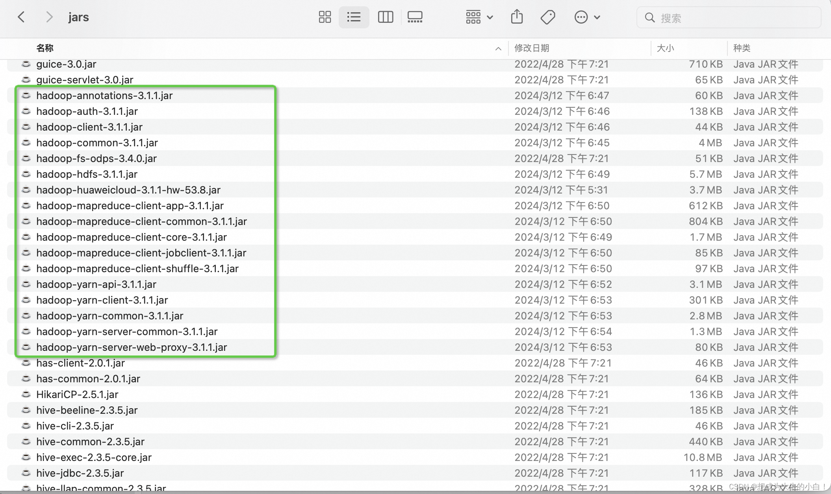The height and width of the screenshot is (494, 831).
Task: Click date cell 2024/3/12 下午5:31
Action: pos(561,190)
